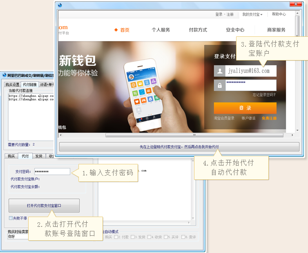308x253 pixels.
Task: Select the 代付 tab
Action: 25,156
